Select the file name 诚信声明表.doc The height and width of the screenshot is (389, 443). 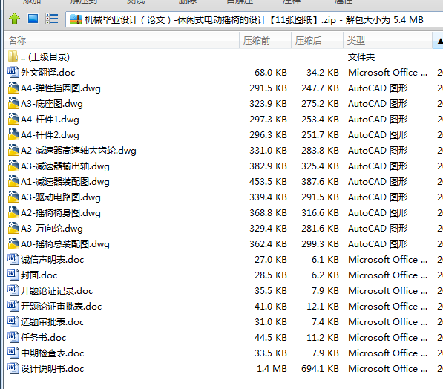52,260
